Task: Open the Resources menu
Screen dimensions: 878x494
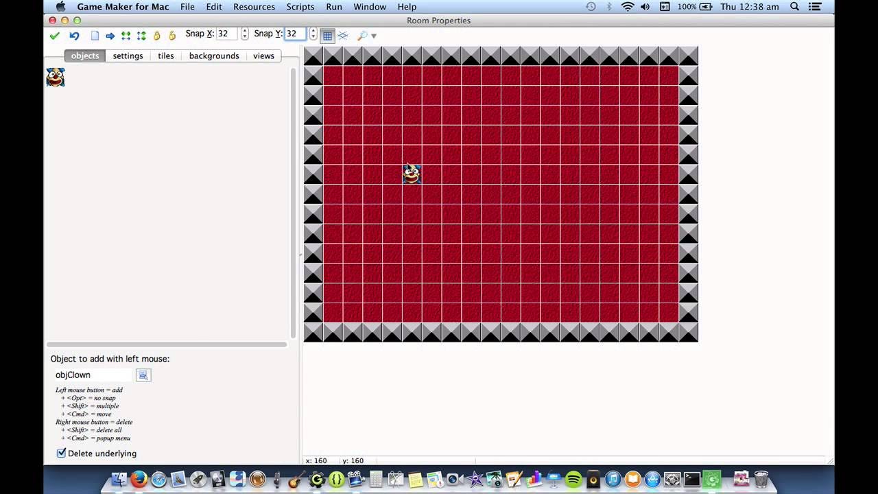Action: click(254, 7)
